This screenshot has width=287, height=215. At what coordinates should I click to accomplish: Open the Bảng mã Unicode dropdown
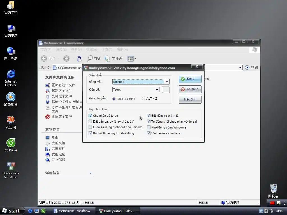(167, 82)
